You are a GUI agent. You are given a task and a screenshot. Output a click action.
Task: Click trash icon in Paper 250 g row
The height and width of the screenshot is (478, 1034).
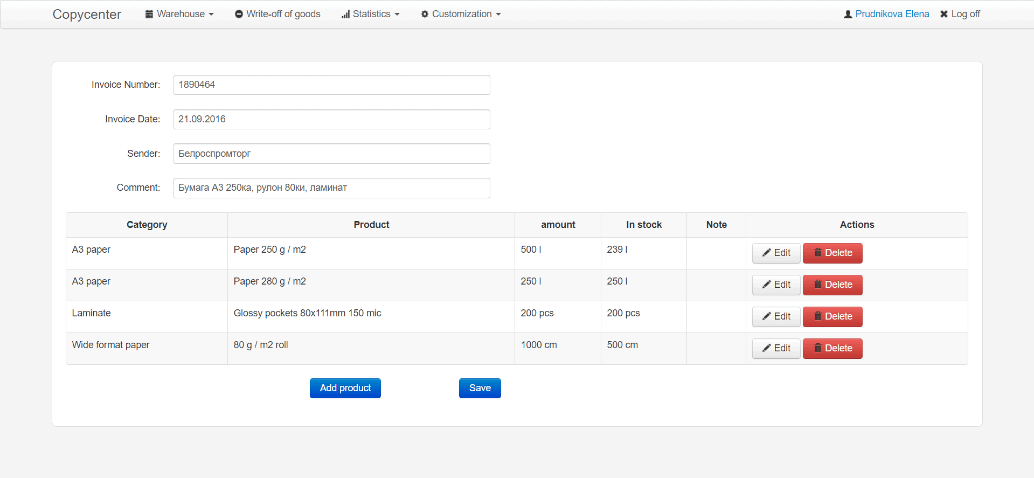click(818, 252)
